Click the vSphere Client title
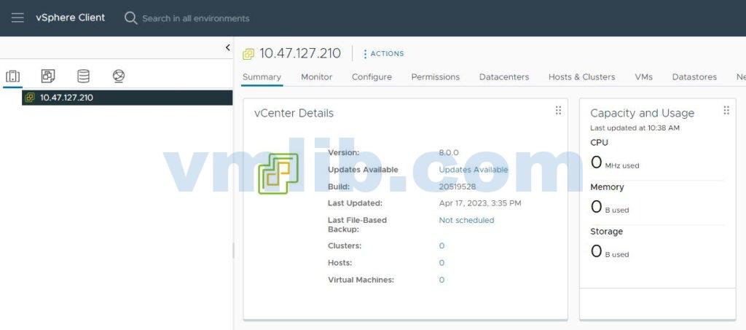Image resolution: width=746 pixels, height=330 pixels. (x=71, y=18)
